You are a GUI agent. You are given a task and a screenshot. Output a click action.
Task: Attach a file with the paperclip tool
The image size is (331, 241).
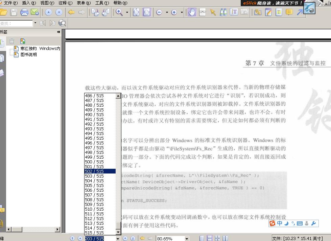(258, 12)
